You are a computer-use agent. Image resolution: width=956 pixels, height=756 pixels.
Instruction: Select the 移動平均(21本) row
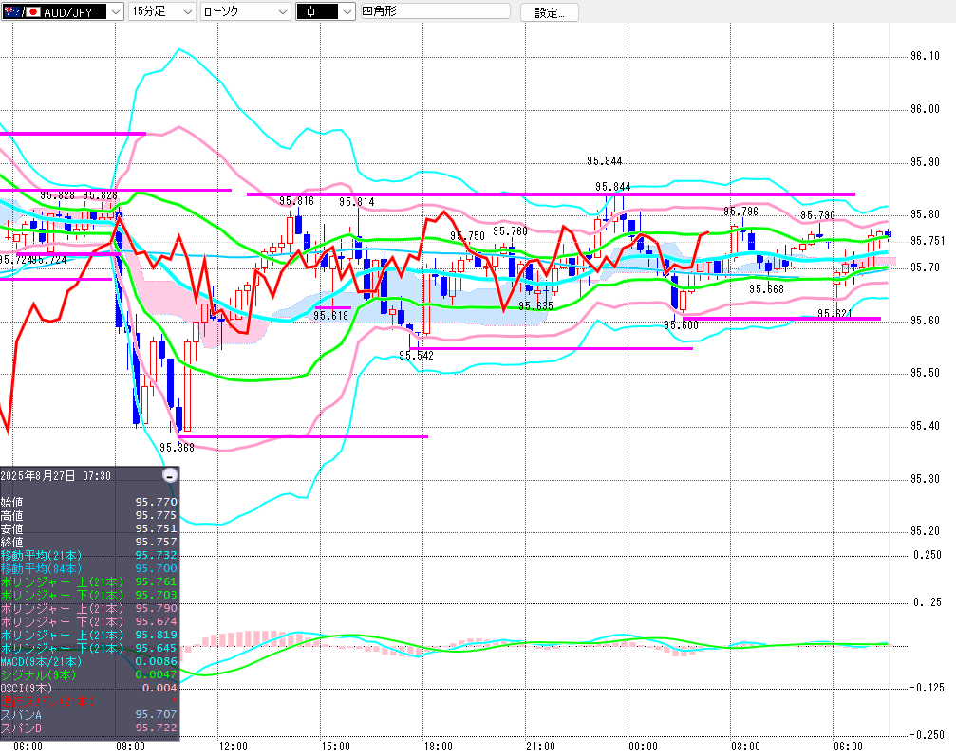pos(89,556)
